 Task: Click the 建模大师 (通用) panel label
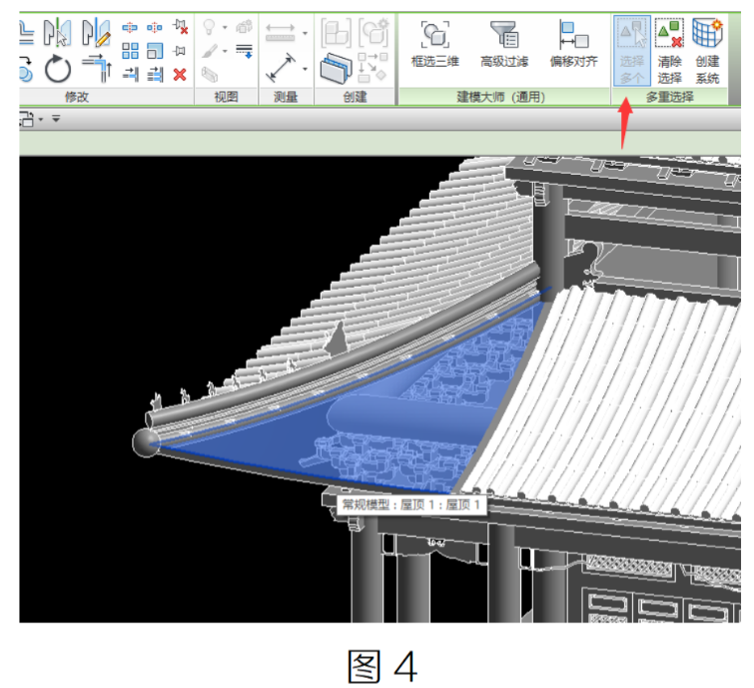(500, 97)
